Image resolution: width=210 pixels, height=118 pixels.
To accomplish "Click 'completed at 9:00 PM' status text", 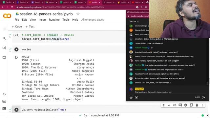I will pyautogui.click(x=105, y=115).
